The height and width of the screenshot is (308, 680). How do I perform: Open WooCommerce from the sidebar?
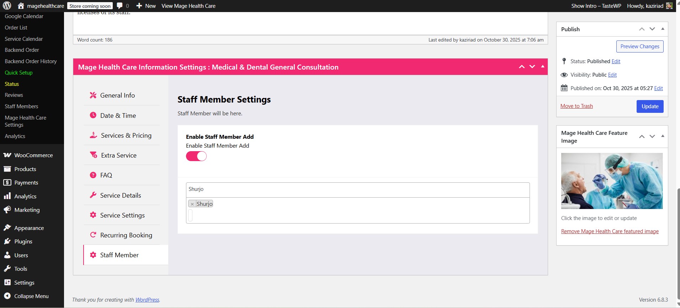click(33, 155)
